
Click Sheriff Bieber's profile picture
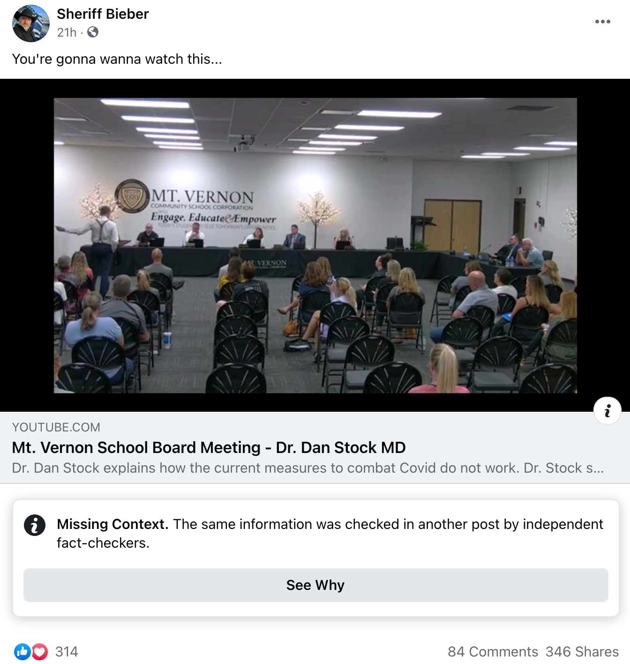(x=30, y=23)
